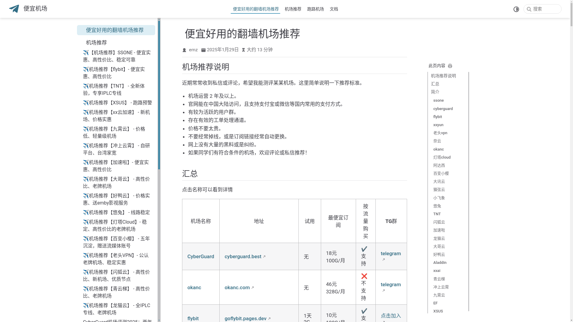This screenshot has width=573, height=322.
Task: Open sidebar article SSONE 便宜实惠
Action: click(x=118, y=56)
